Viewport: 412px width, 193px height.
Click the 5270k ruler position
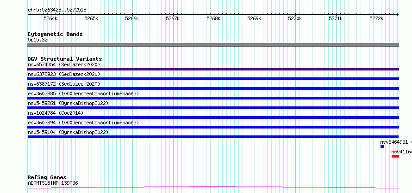pos(295,19)
